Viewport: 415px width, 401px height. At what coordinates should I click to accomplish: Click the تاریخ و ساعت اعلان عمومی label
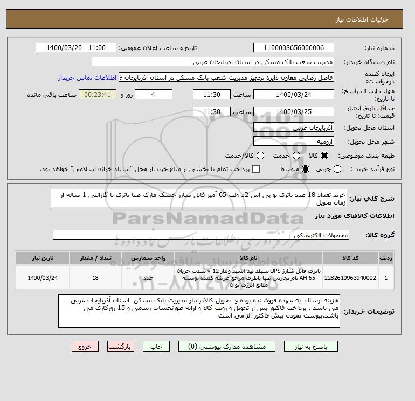(x=157, y=48)
